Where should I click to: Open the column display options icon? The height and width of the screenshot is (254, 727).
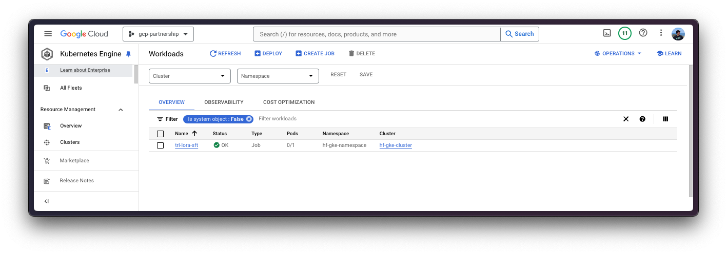[x=665, y=119]
